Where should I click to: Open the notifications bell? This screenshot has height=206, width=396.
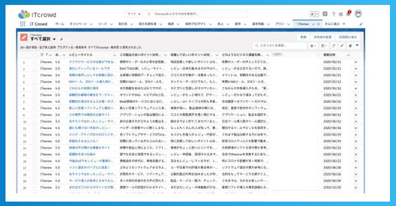tap(348, 14)
